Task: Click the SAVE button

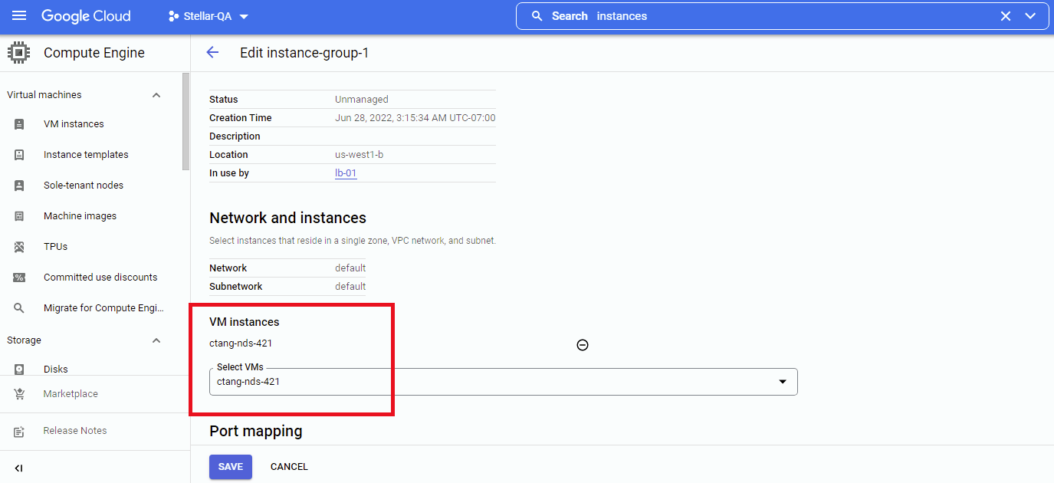Action: [x=230, y=467]
